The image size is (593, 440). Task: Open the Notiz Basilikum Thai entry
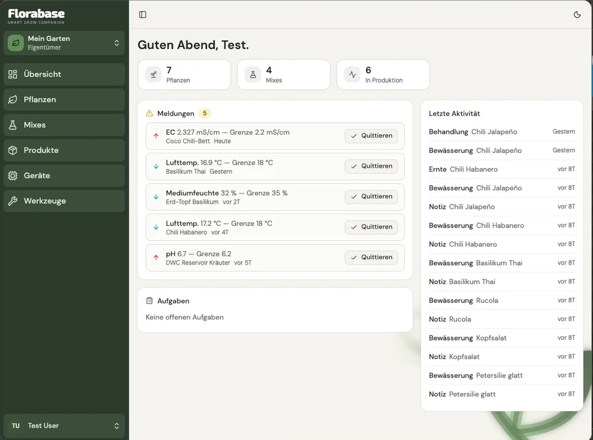[502, 282]
